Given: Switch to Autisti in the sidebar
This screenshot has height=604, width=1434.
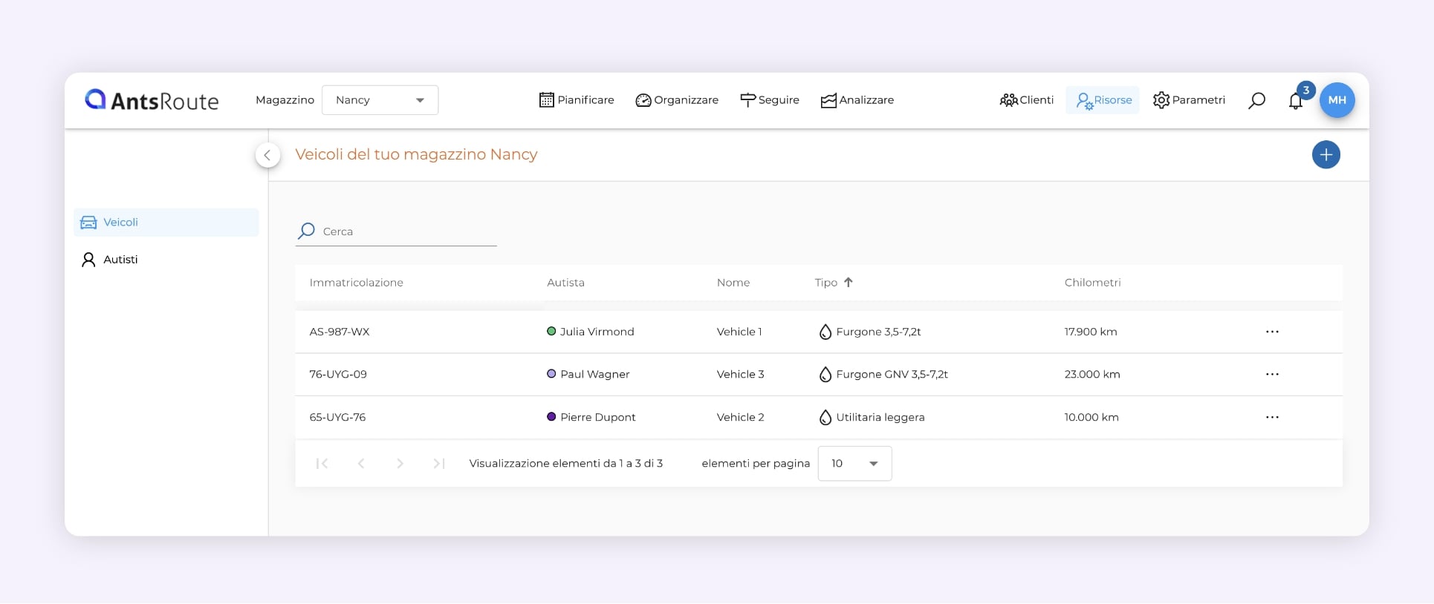Looking at the screenshot, I should pyautogui.click(x=120, y=260).
